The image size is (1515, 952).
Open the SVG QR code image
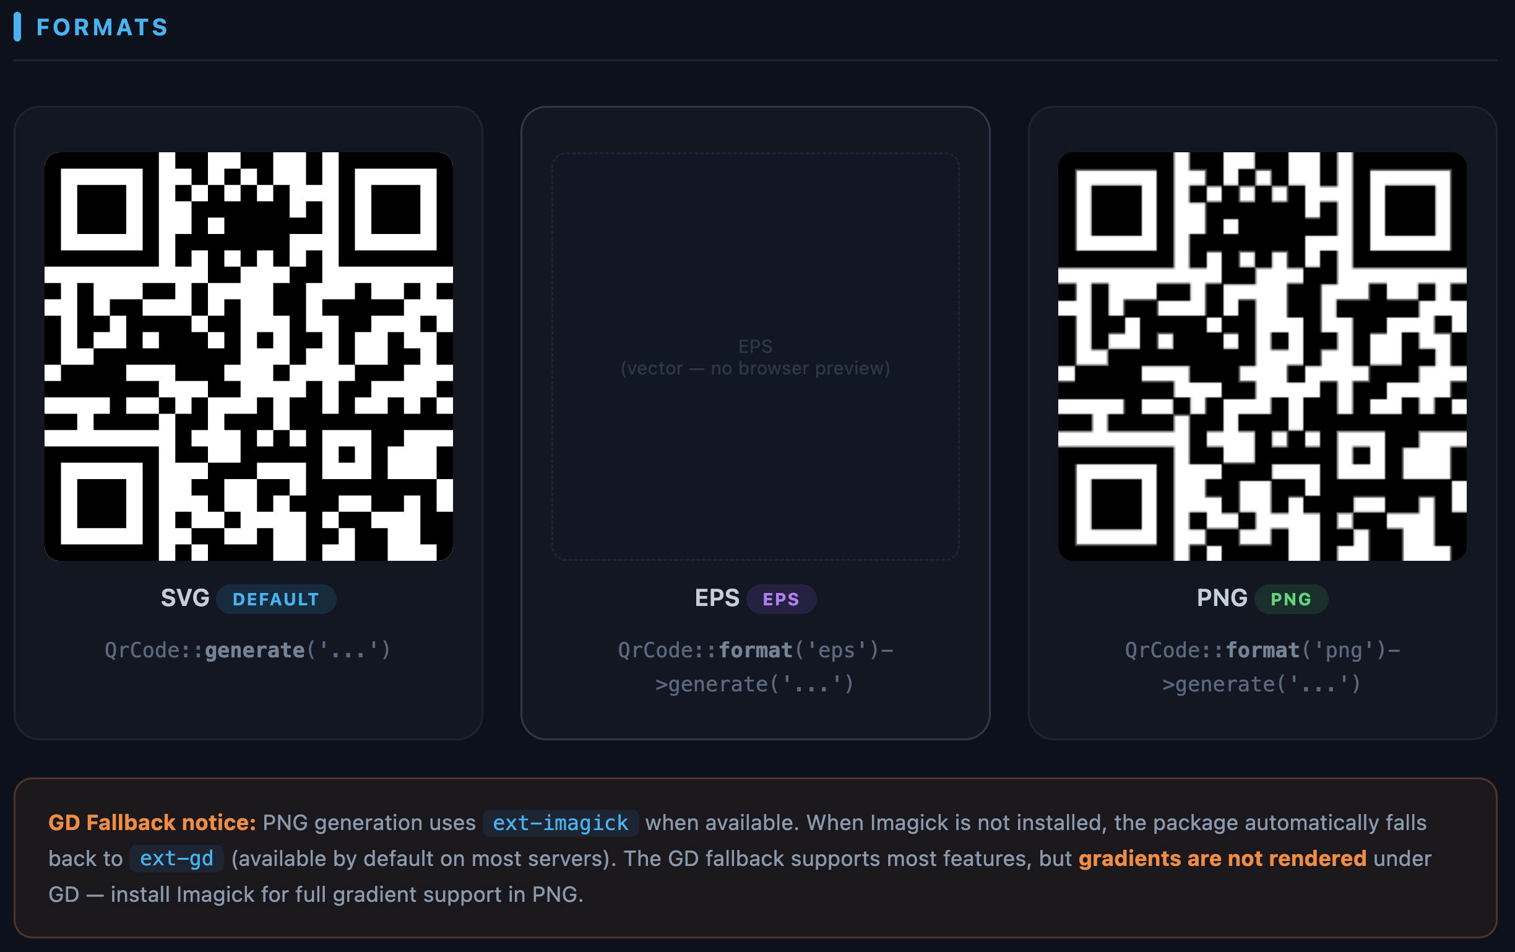click(249, 356)
